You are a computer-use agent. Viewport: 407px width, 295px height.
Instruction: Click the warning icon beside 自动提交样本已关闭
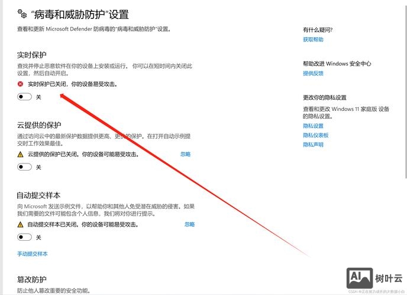click(x=20, y=224)
